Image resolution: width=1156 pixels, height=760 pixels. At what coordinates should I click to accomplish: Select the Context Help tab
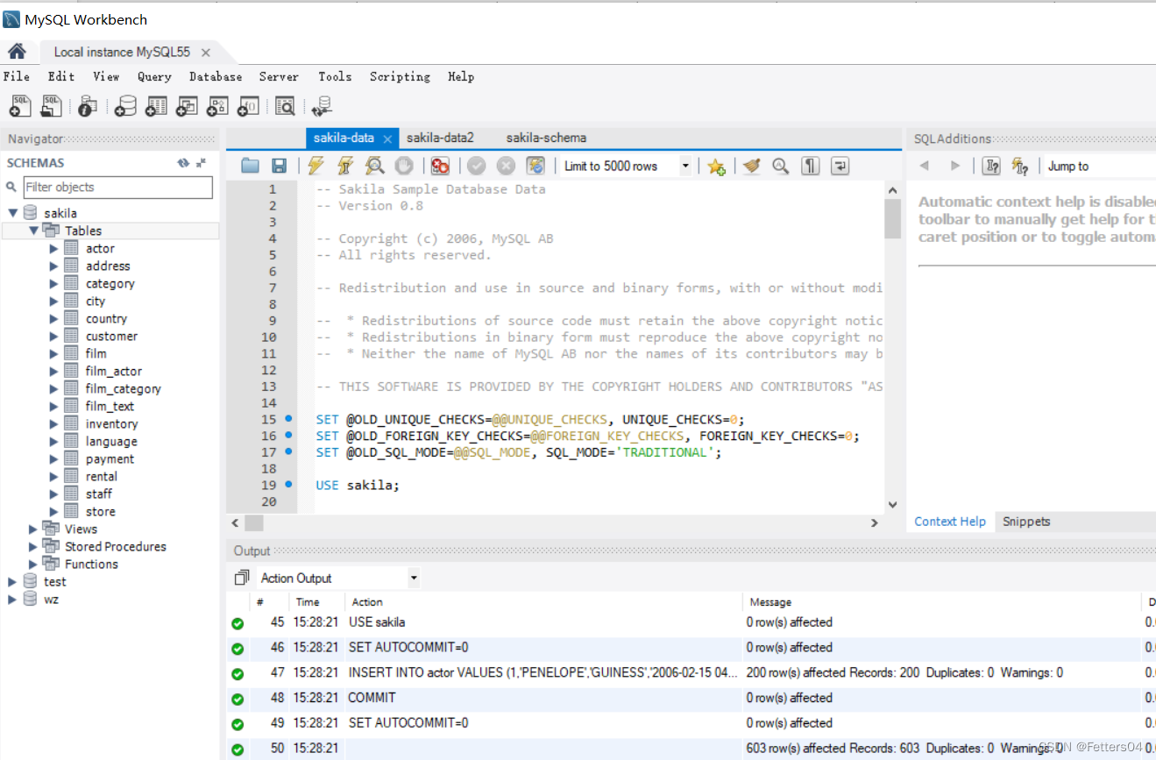point(950,522)
